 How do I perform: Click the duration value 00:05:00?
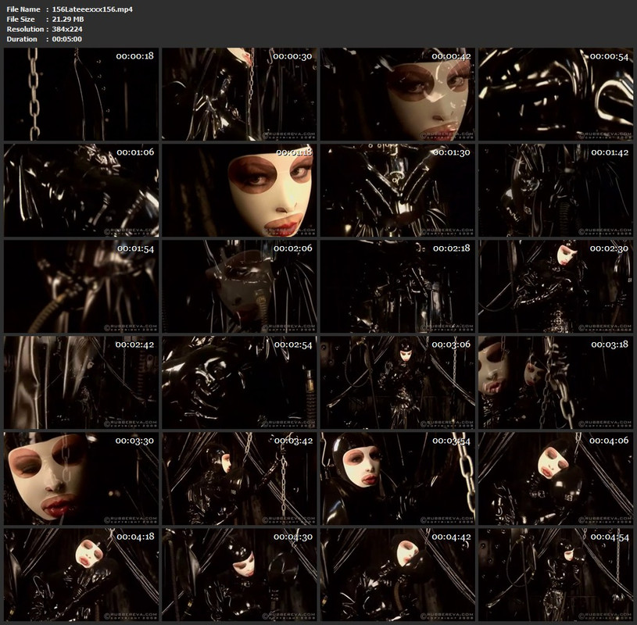coord(66,39)
